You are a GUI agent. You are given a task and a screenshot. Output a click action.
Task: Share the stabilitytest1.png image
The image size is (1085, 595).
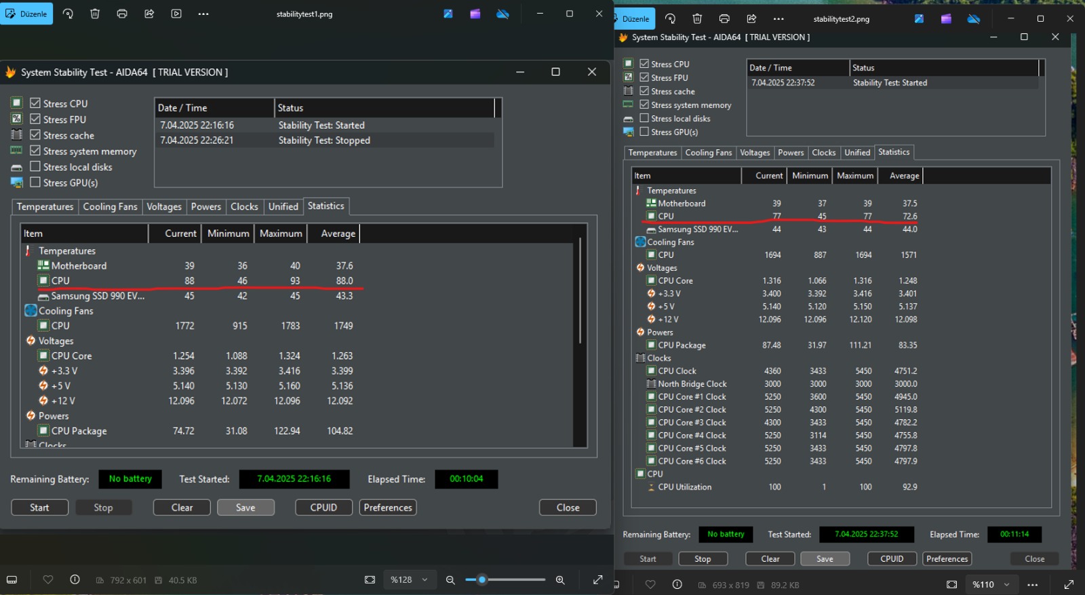click(149, 14)
